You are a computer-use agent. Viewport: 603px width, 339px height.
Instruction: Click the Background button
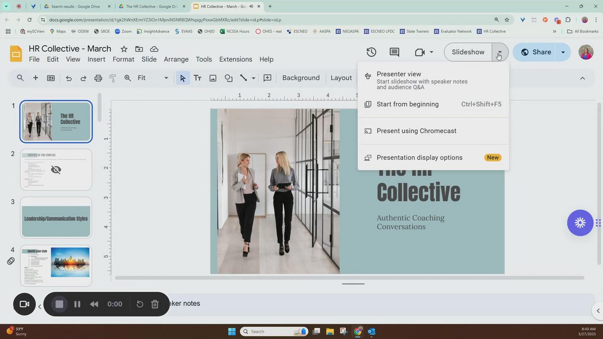point(301,78)
